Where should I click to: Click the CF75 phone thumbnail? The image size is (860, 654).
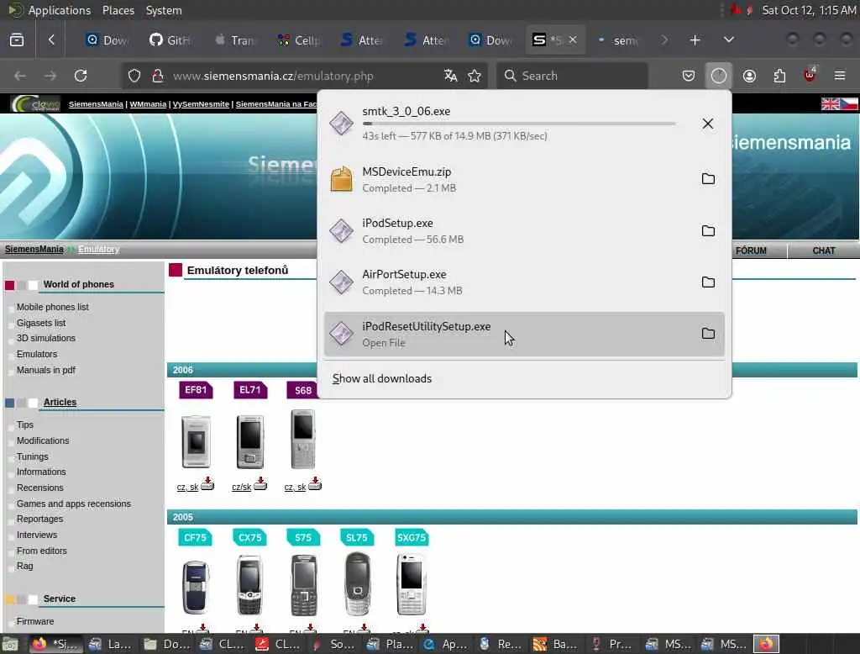point(195,587)
